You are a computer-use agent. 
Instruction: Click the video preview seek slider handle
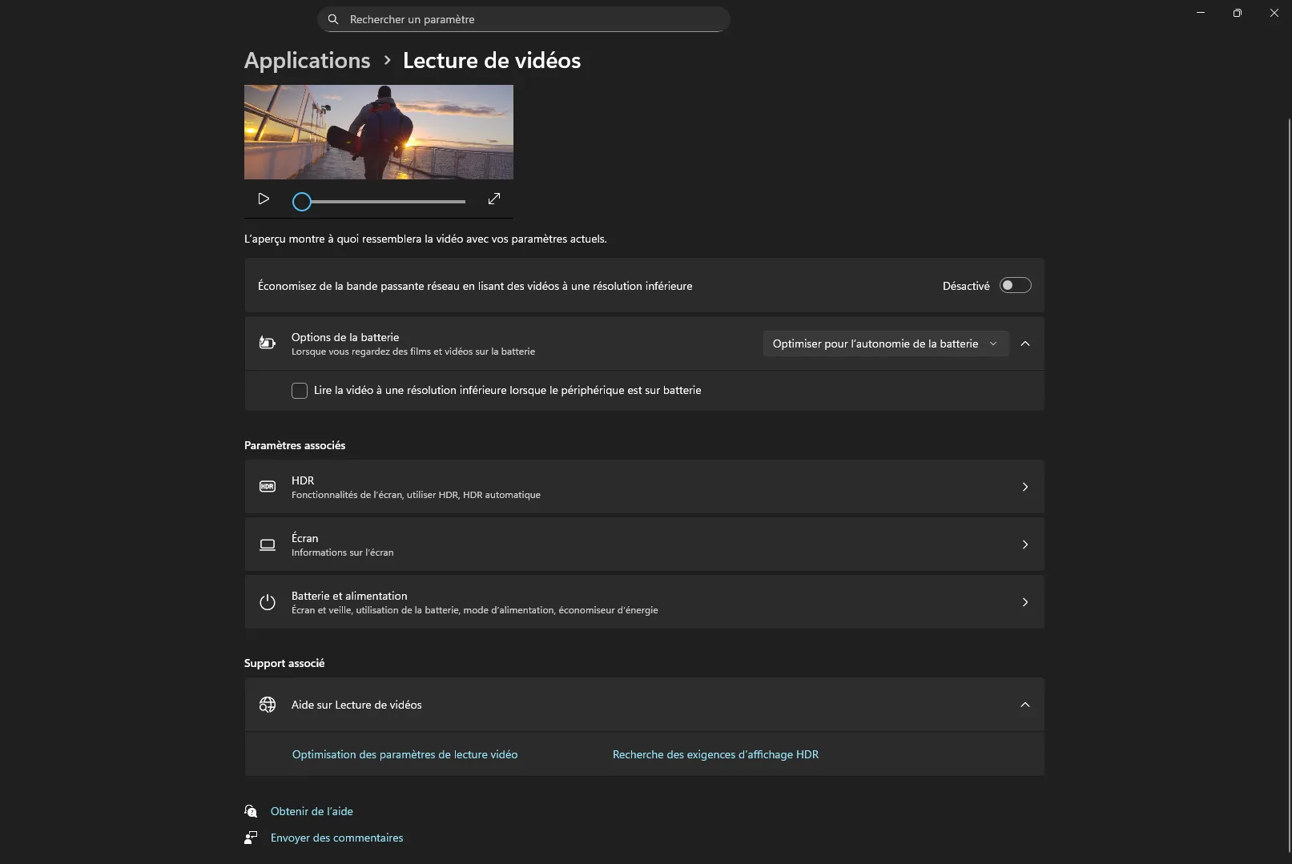point(302,202)
